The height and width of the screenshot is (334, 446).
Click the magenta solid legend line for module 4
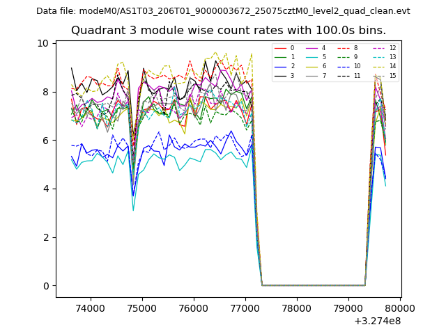point(312,48)
